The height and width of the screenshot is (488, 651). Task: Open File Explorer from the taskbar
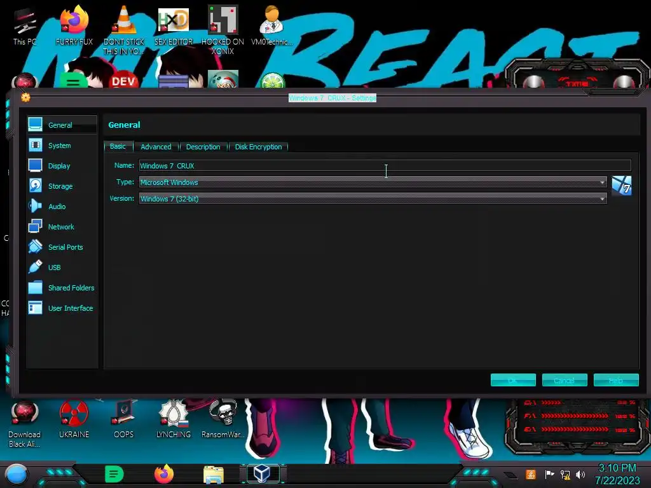click(214, 475)
